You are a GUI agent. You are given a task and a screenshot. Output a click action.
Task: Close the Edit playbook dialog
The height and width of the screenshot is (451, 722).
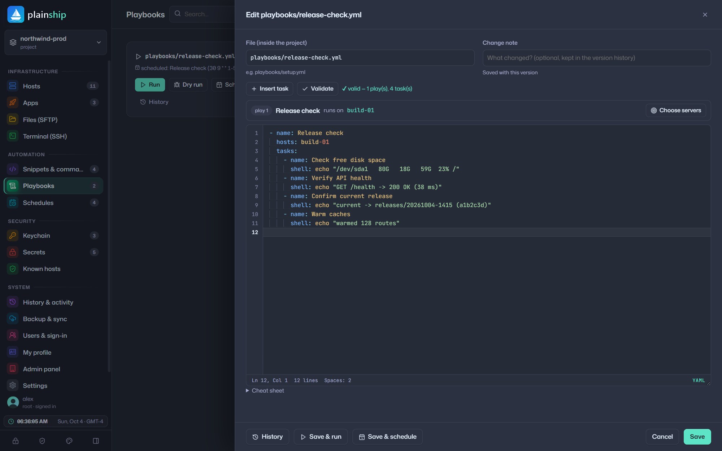(705, 15)
